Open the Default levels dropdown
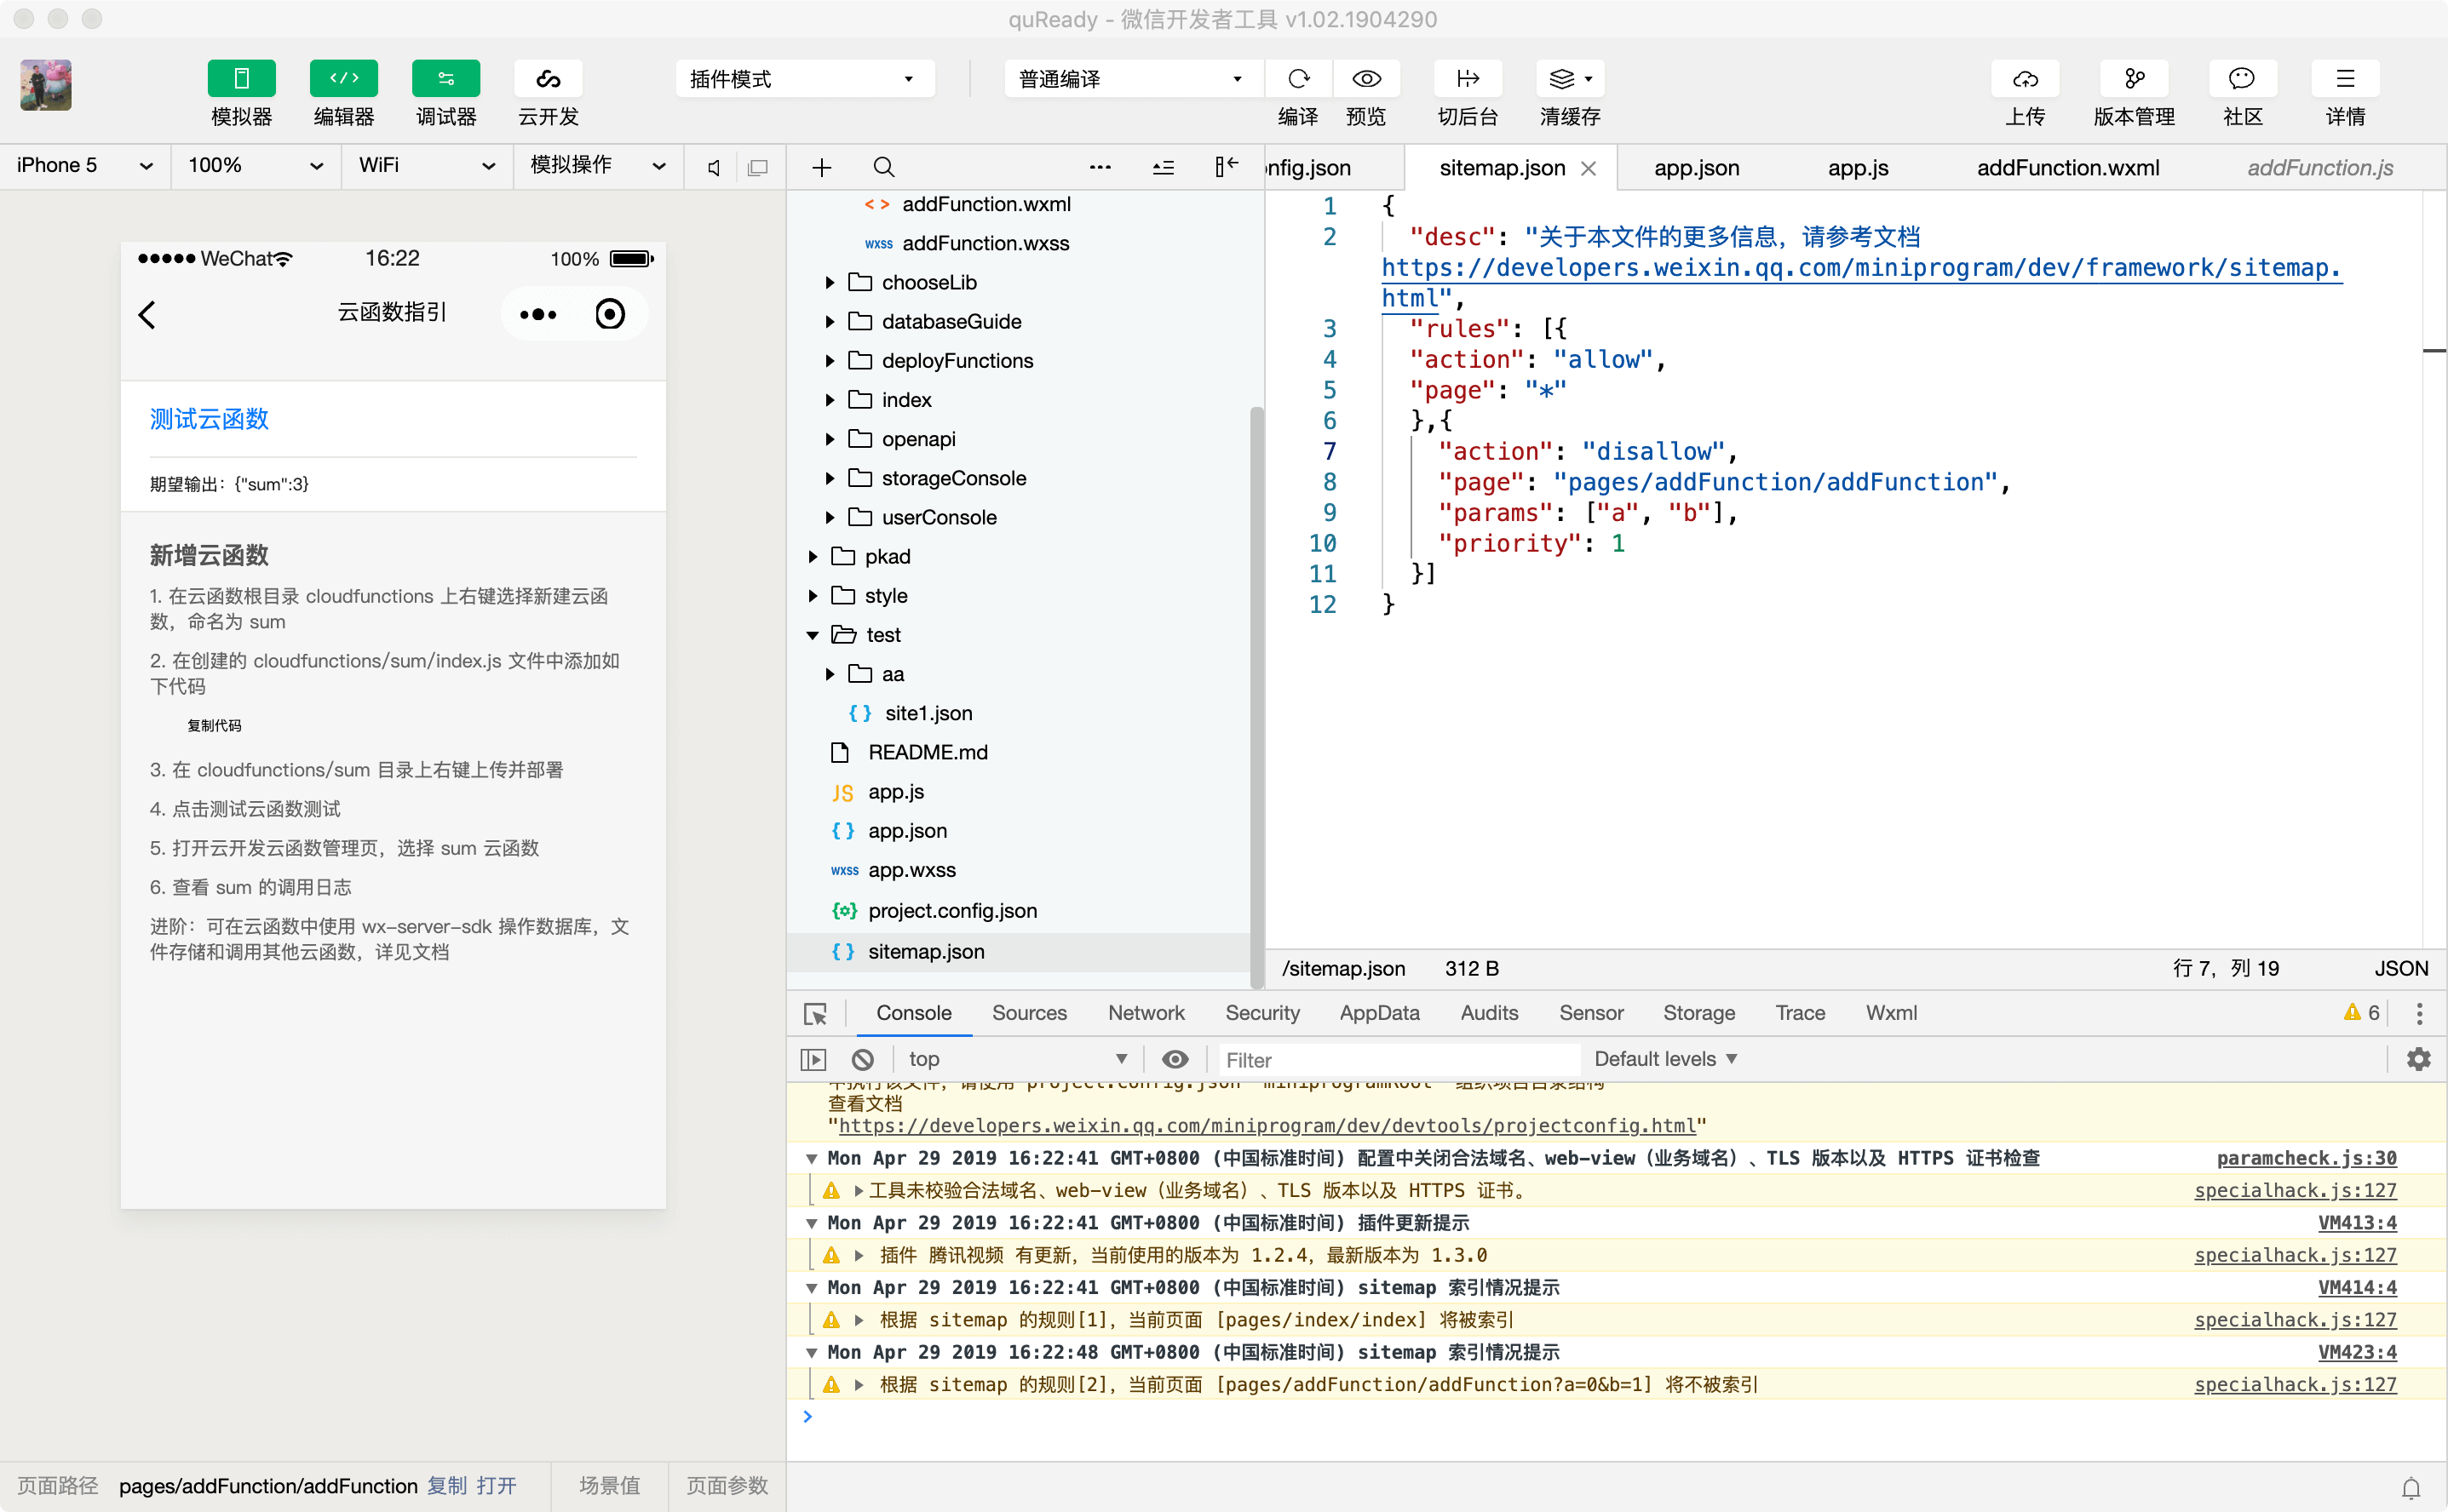 1664,1059
